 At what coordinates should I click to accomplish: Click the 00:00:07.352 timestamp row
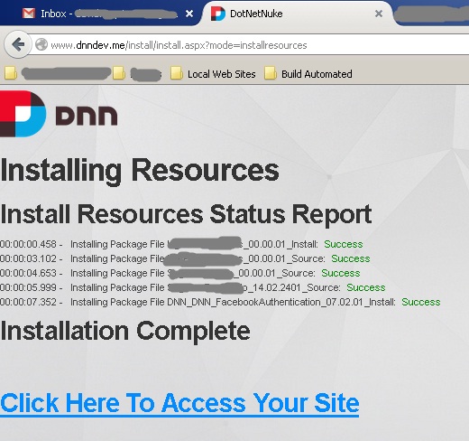click(x=220, y=302)
